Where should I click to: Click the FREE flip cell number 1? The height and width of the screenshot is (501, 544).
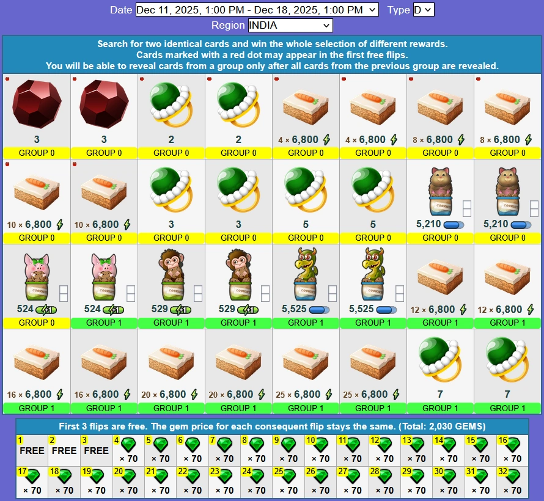click(32, 450)
